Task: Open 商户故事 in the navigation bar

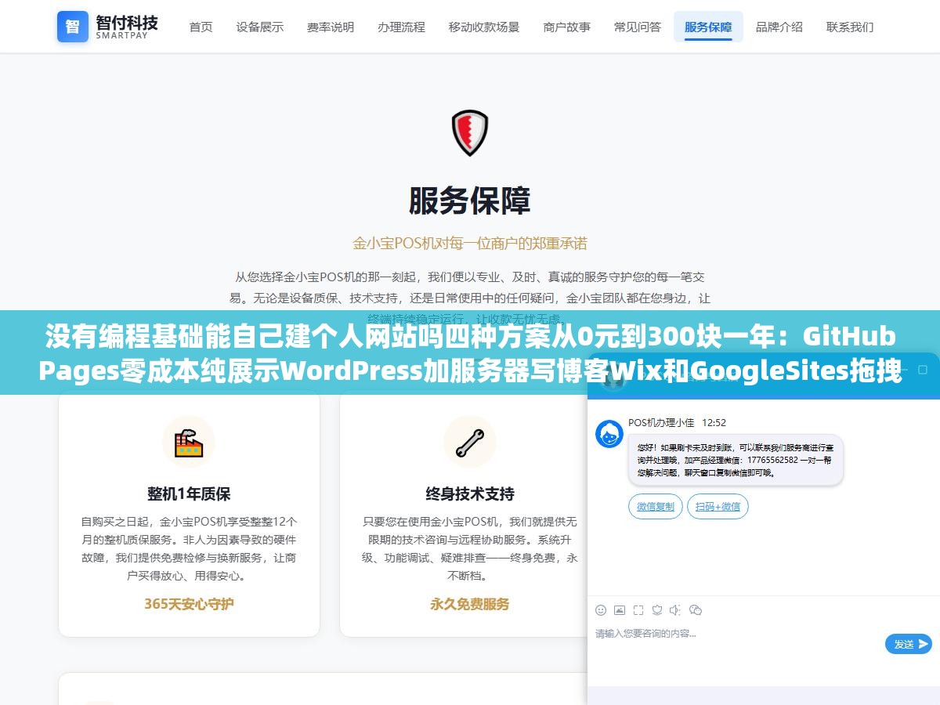Action: [567, 27]
